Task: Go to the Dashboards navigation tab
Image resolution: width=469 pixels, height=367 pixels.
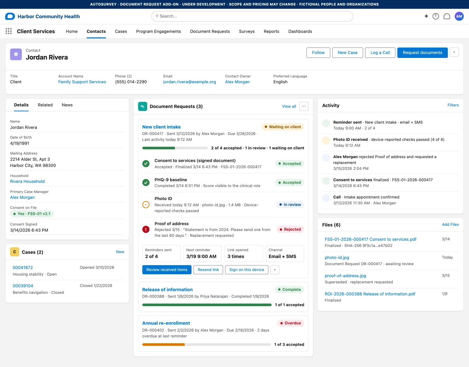Action: [x=300, y=32]
